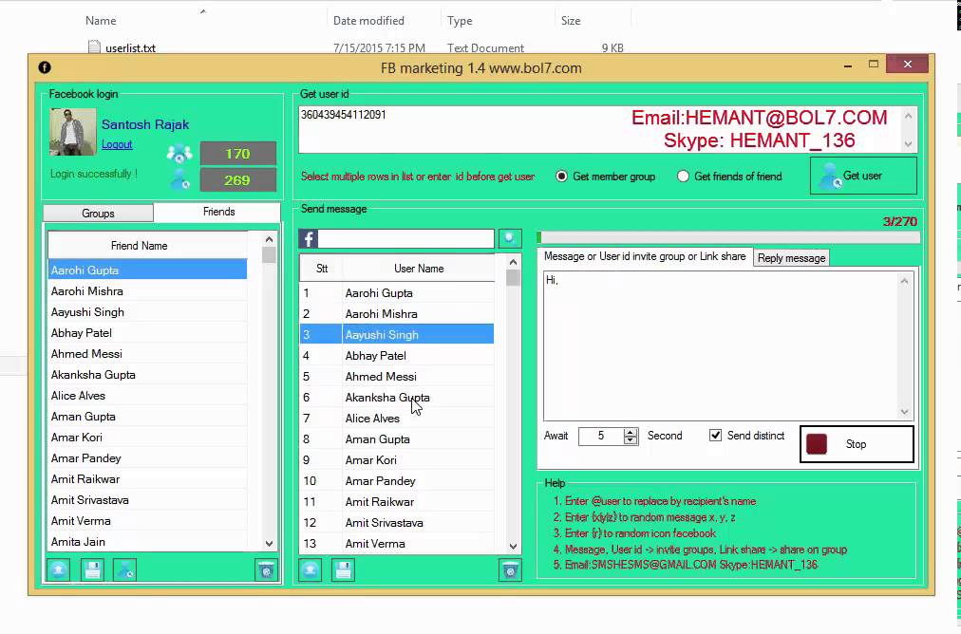The height and width of the screenshot is (634, 961).
Task: Open the Reply message tab
Action: point(791,258)
